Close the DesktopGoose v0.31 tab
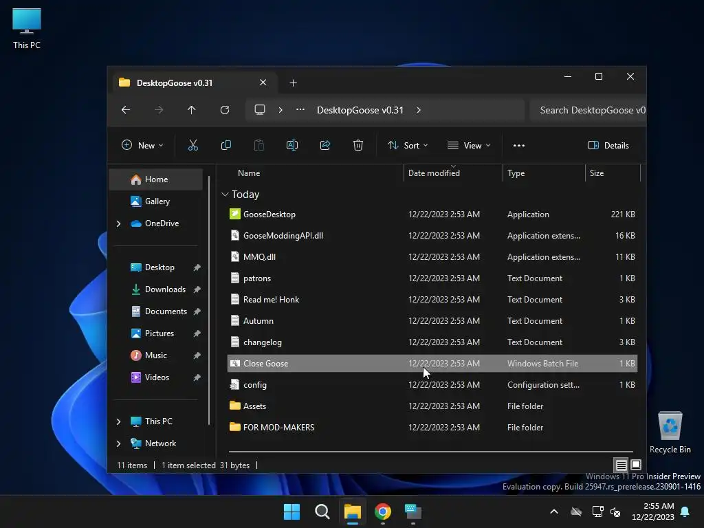The image size is (704, 528). pyautogui.click(x=263, y=82)
